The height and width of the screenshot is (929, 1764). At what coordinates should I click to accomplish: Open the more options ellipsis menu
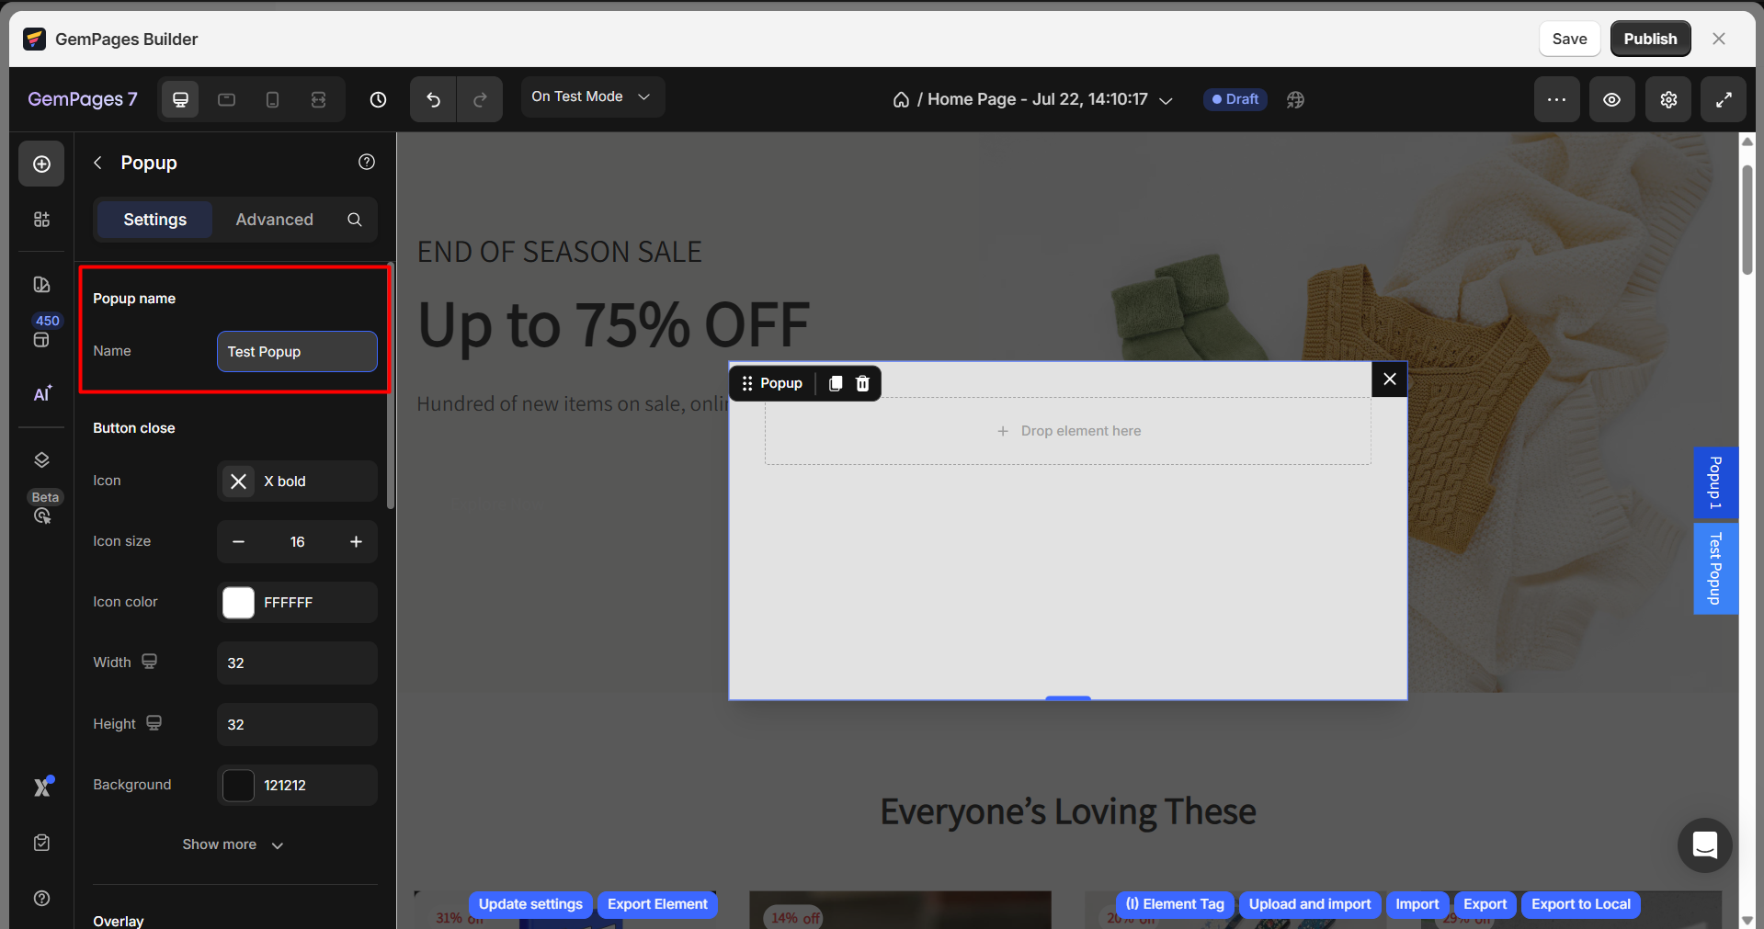[x=1556, y=99]
